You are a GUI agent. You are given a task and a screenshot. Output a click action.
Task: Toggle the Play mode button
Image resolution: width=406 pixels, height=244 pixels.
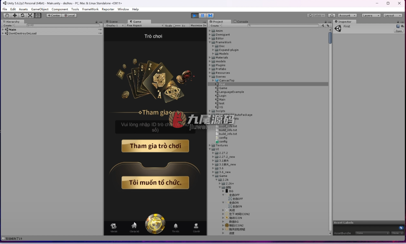coord(195,16)
